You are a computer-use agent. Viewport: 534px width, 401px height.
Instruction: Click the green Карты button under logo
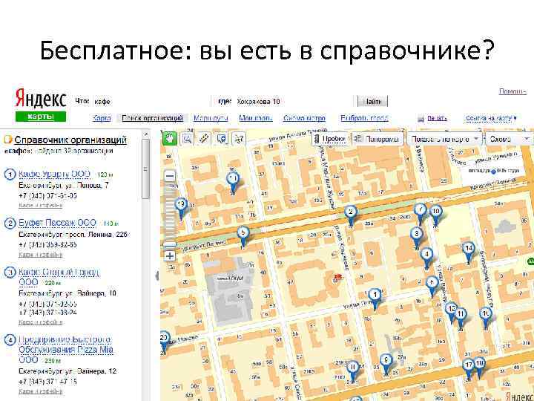click(x=41, y=117)
